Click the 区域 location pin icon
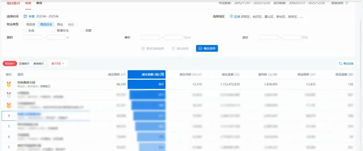This screenshot has width=363, height=151. 231,17
